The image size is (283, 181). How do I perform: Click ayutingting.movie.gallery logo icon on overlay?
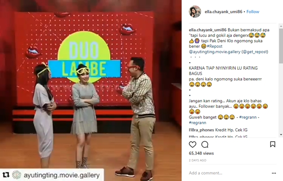[17, 175]
